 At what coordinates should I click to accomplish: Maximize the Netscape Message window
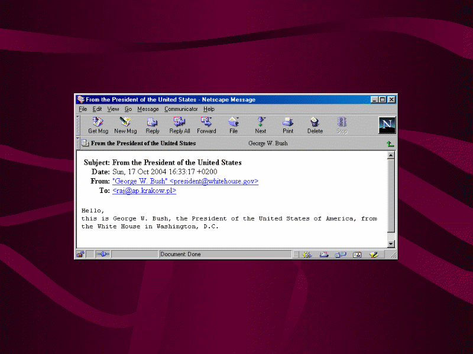[x=382, y=100]
